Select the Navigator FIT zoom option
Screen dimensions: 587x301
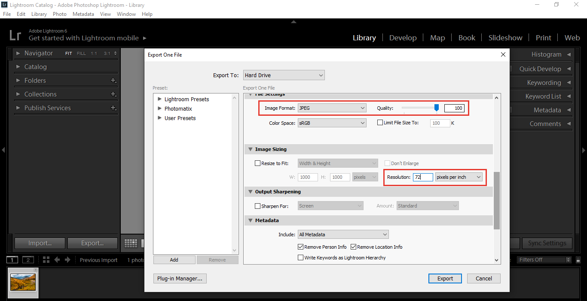click(69, 54)
